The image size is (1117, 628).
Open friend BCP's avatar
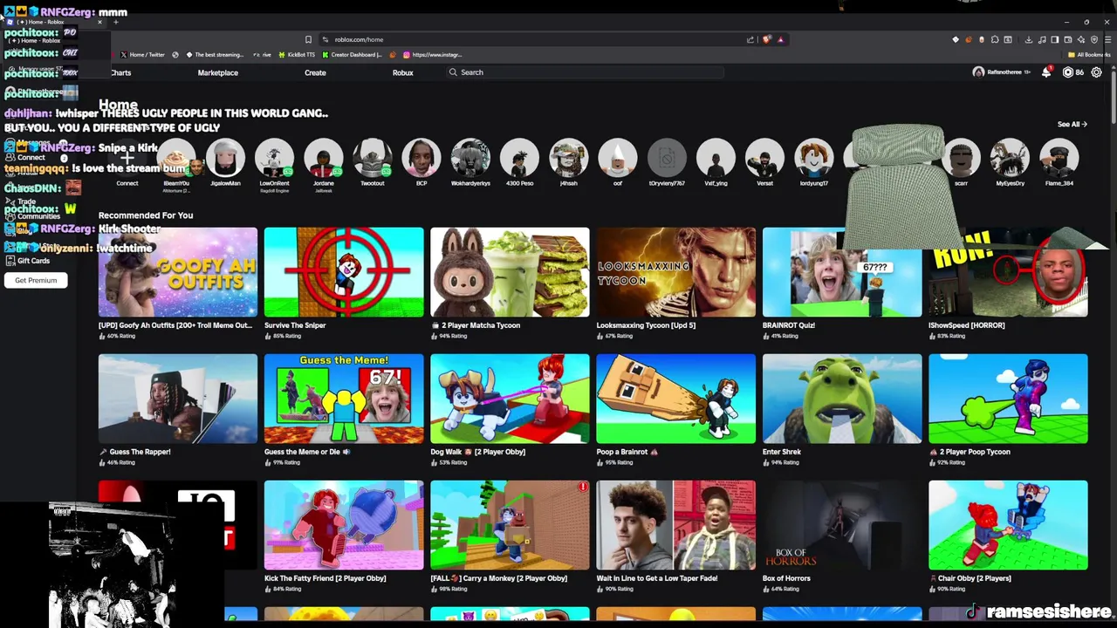[x=421, y=158]
